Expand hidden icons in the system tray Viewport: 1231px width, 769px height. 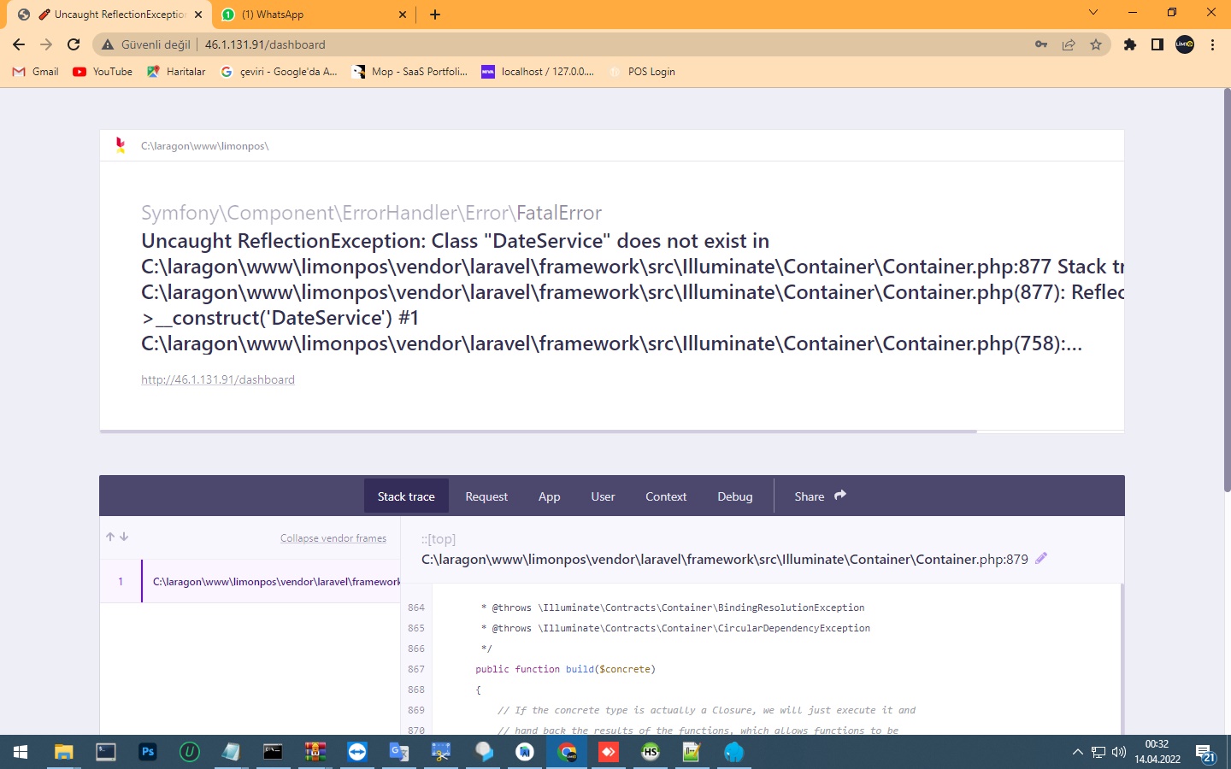[x=1076, y=753]
